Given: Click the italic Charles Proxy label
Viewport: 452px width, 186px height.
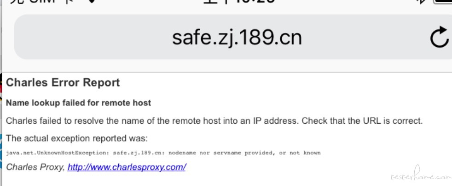Looking at the screenshot, I should pos(35,167).
